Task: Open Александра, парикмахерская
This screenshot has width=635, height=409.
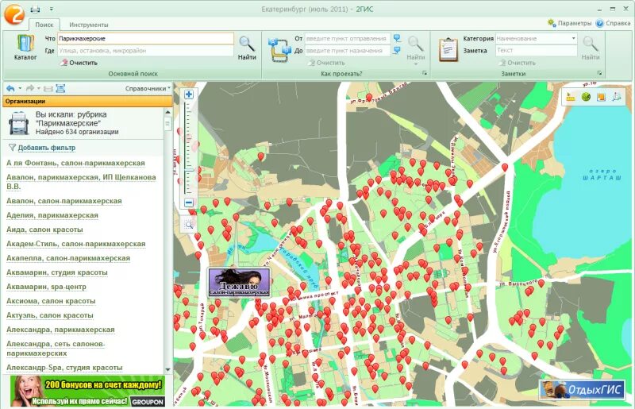Action: (60, 330)
